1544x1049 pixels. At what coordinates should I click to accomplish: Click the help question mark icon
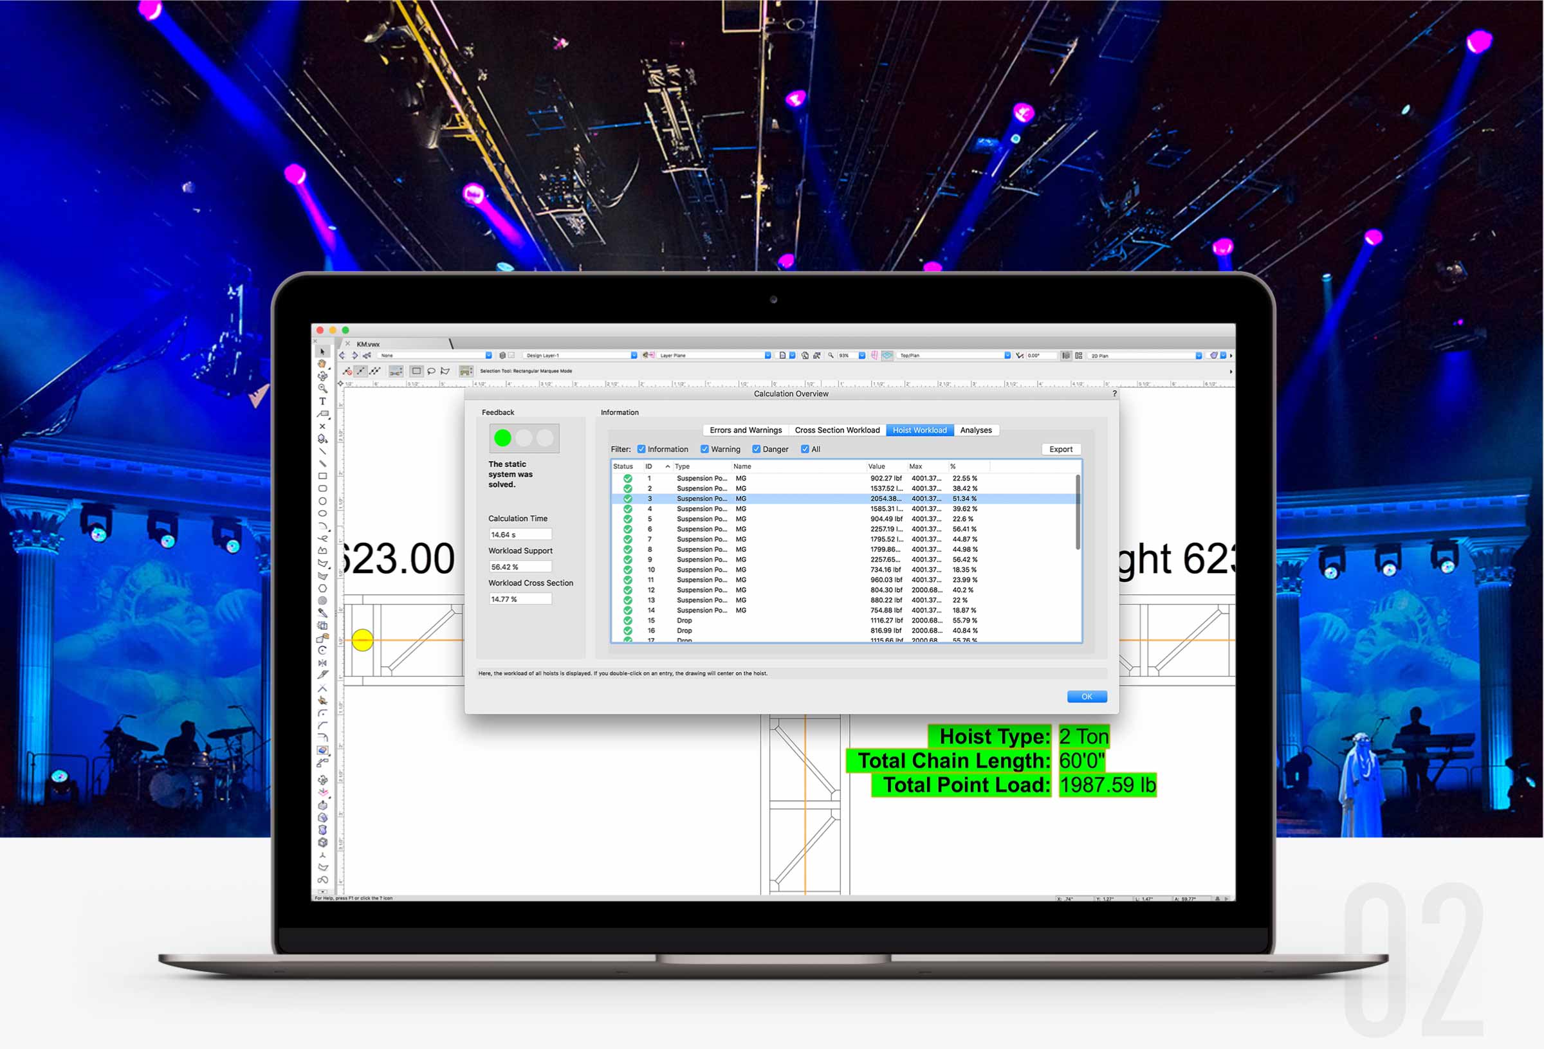tap(1114, 394)
